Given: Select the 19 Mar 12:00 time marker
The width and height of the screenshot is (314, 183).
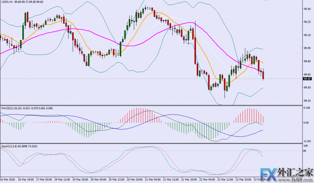Looking at the screenshot, I should point(62,180).
